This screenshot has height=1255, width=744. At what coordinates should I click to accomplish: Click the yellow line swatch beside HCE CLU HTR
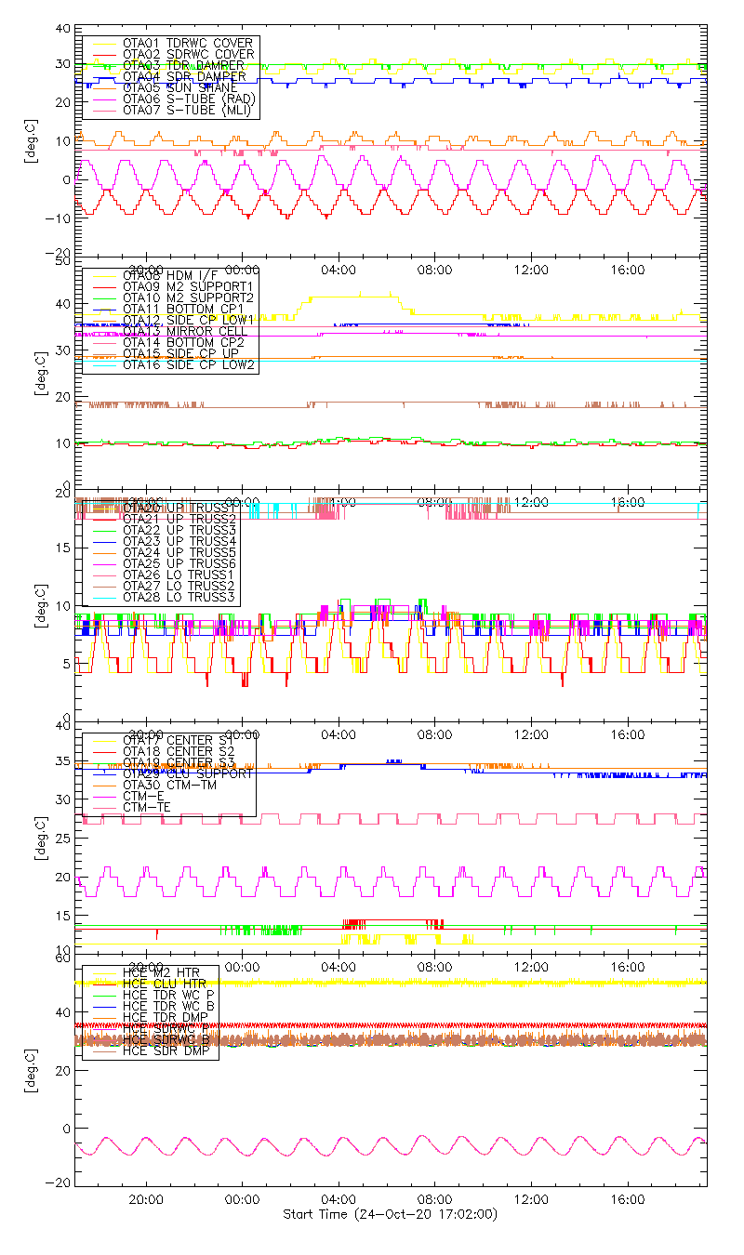point(102,984)
